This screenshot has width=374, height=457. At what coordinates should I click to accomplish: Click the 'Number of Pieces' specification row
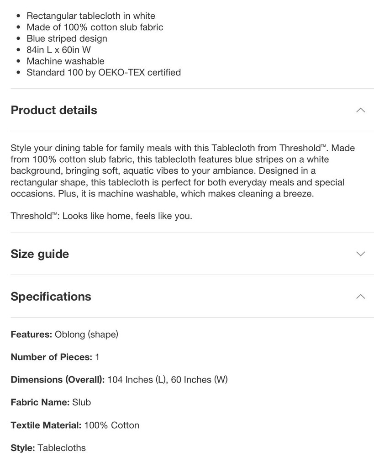pos(55,357)
